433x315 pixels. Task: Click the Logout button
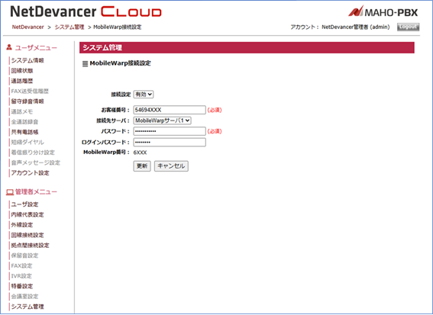408,27
